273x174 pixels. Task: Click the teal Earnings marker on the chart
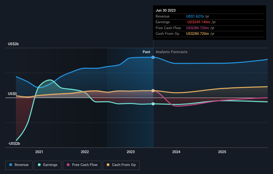[x=153, y=104]
